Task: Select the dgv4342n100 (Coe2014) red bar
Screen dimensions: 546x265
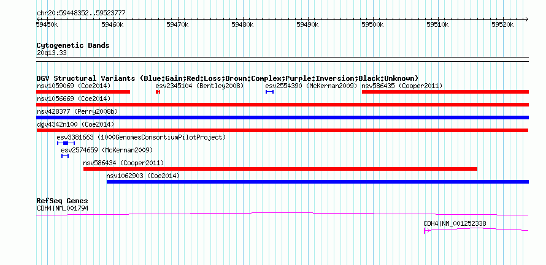Action: click(x=282, y=130)
